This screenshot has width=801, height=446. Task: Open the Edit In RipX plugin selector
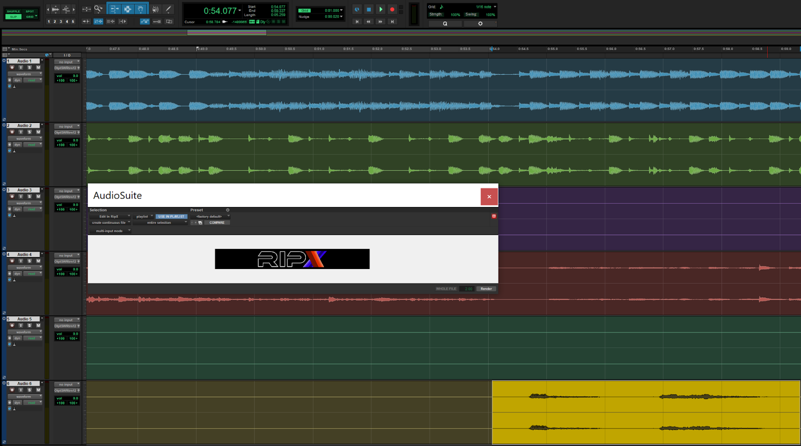110,216
